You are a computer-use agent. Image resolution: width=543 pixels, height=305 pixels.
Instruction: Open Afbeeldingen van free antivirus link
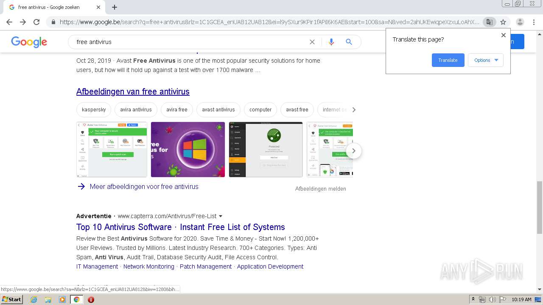[x=133, y=91]
